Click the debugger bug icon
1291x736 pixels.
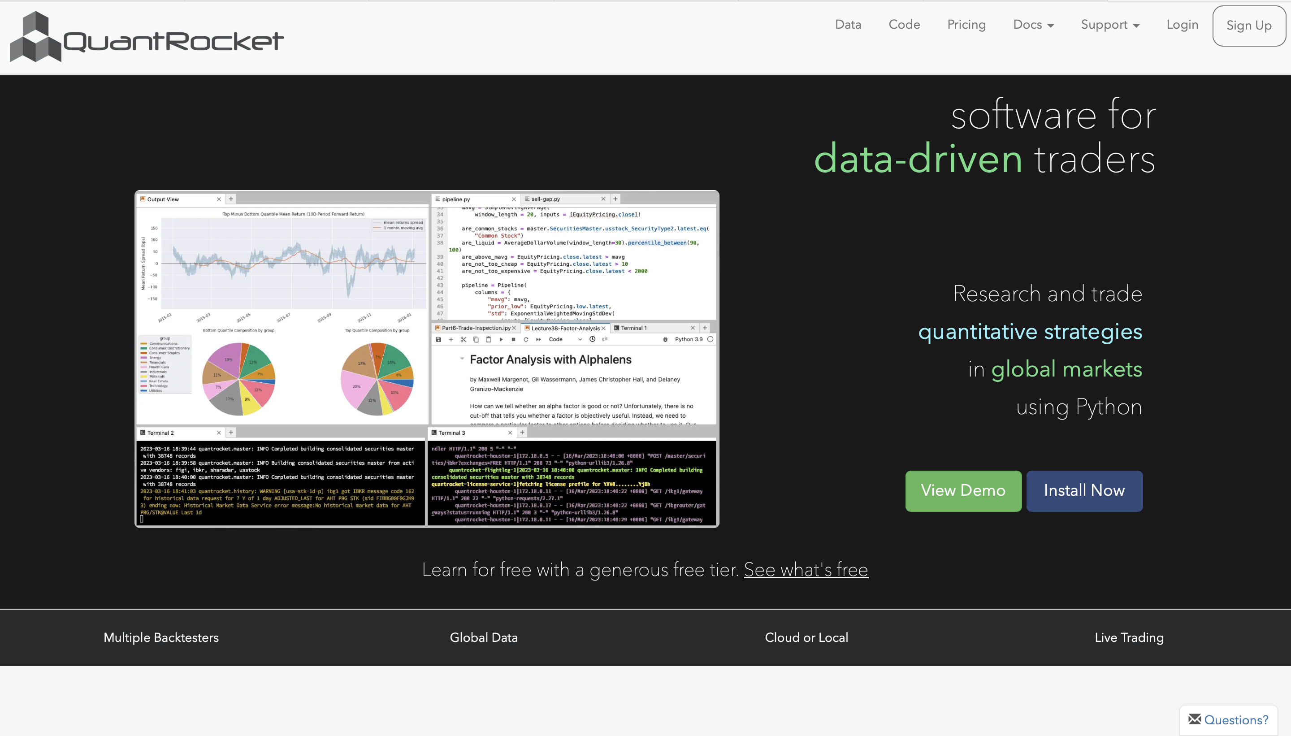tap(665, 339)
